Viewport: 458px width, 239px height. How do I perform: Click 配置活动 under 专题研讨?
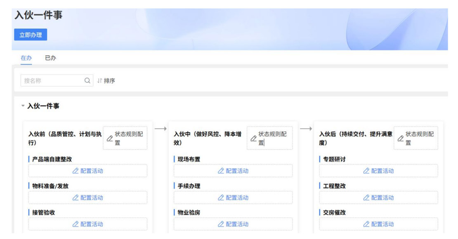point(378,171)
